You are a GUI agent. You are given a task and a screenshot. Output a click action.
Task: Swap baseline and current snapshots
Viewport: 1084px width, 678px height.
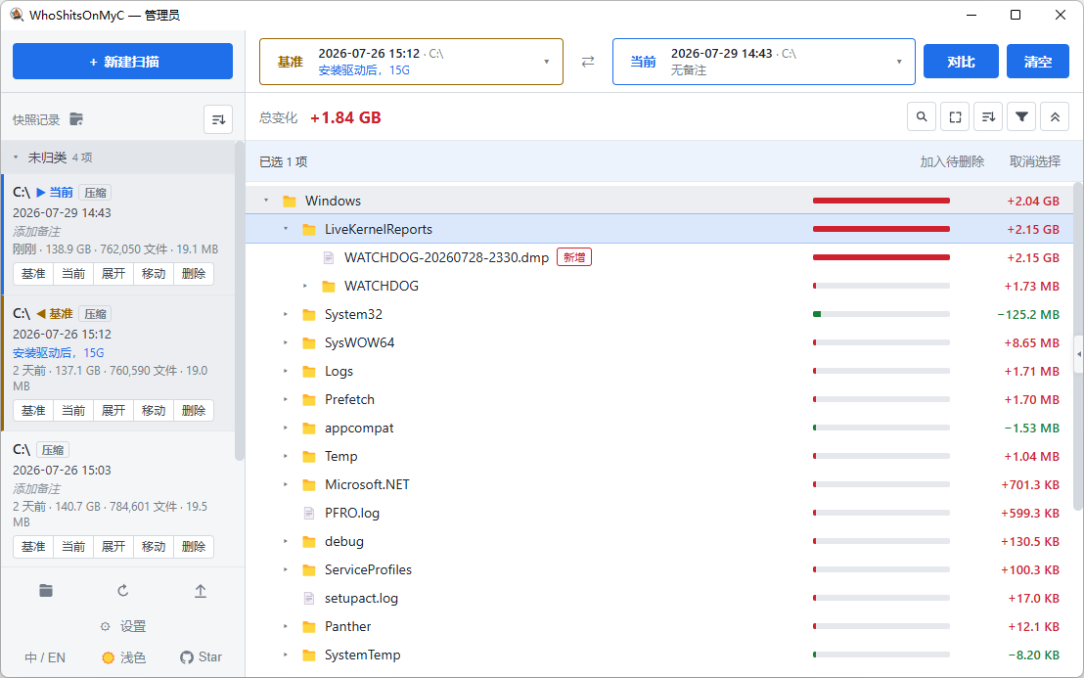588,62
